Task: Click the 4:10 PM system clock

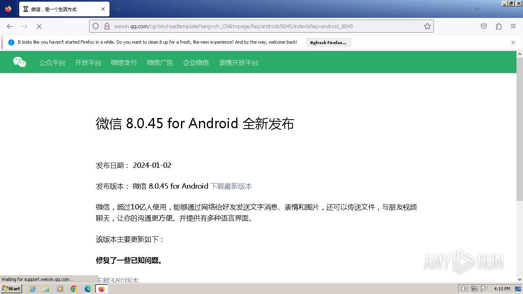Action: (502, 289)
